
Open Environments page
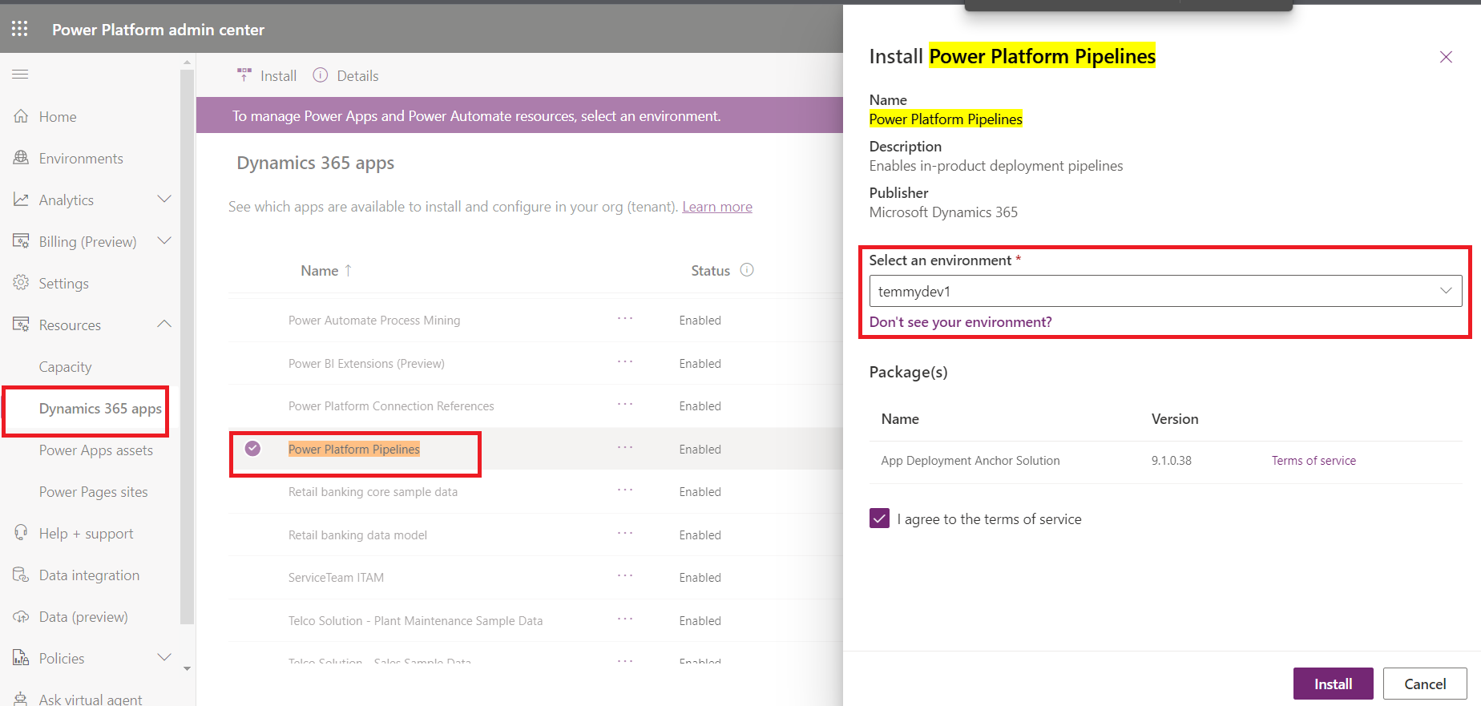tap(81, 159)
